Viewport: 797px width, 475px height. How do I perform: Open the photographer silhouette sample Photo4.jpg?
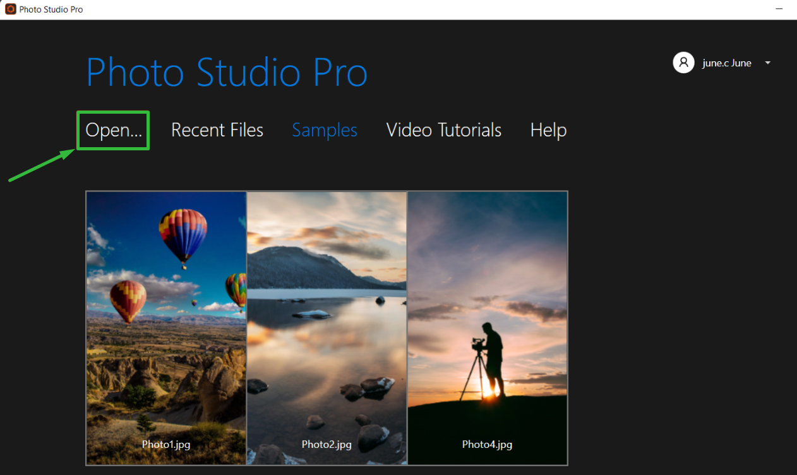pyautogui.click(x=488, y=328)
